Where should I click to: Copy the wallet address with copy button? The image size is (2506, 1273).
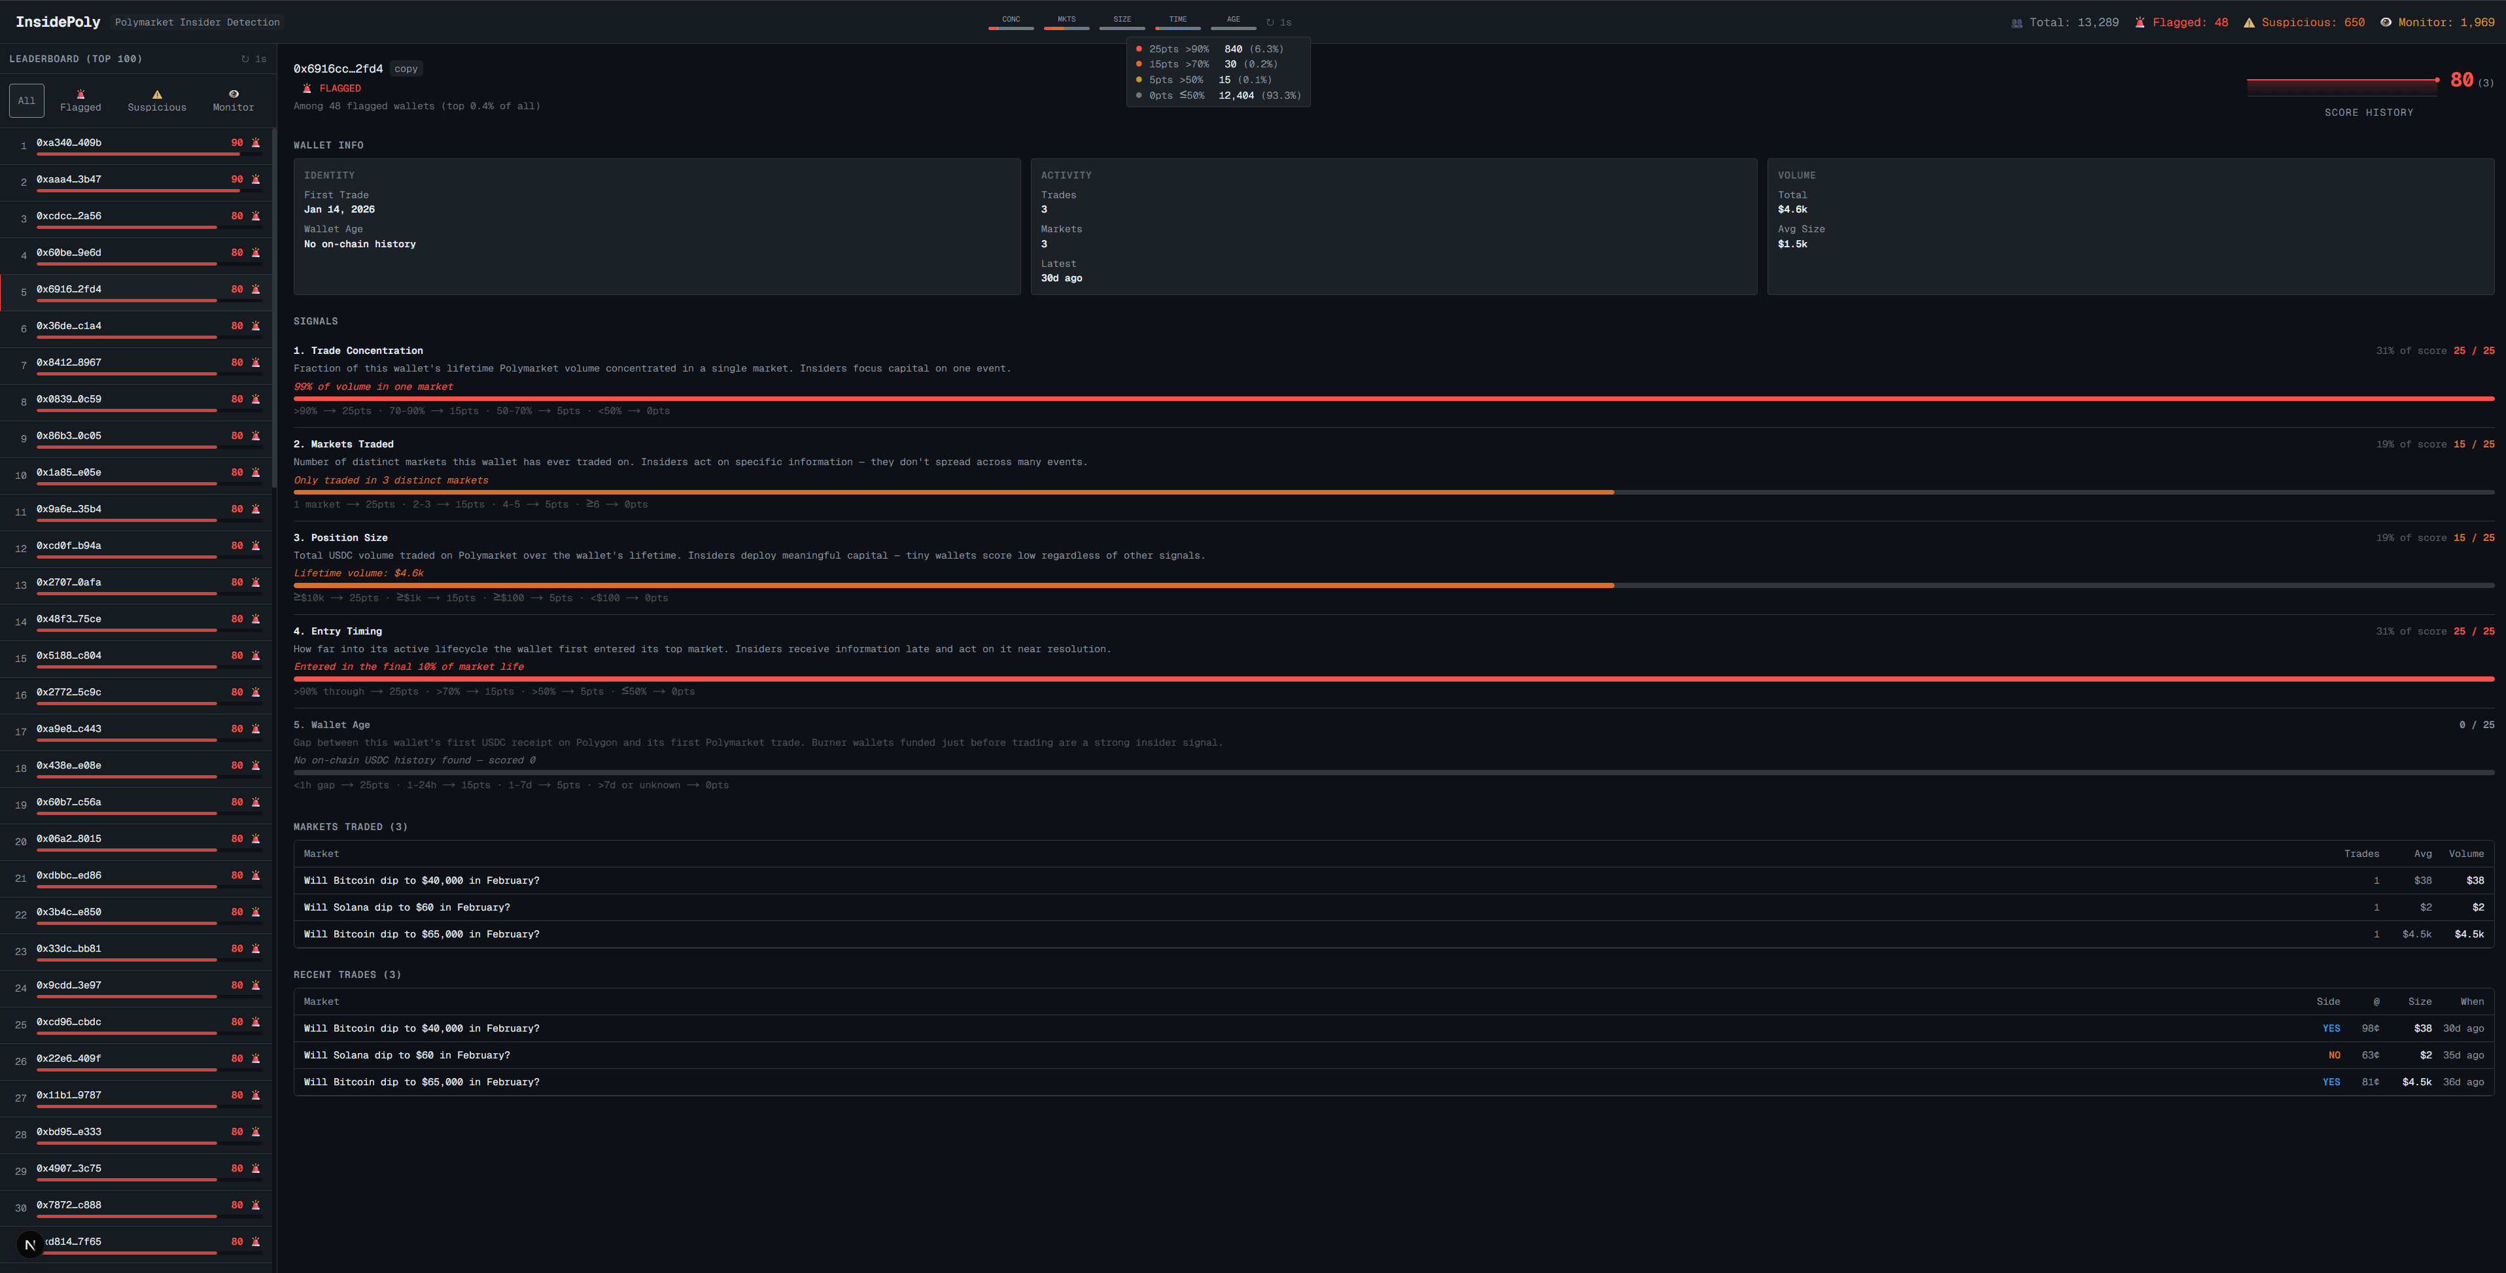tap(406, 69)
